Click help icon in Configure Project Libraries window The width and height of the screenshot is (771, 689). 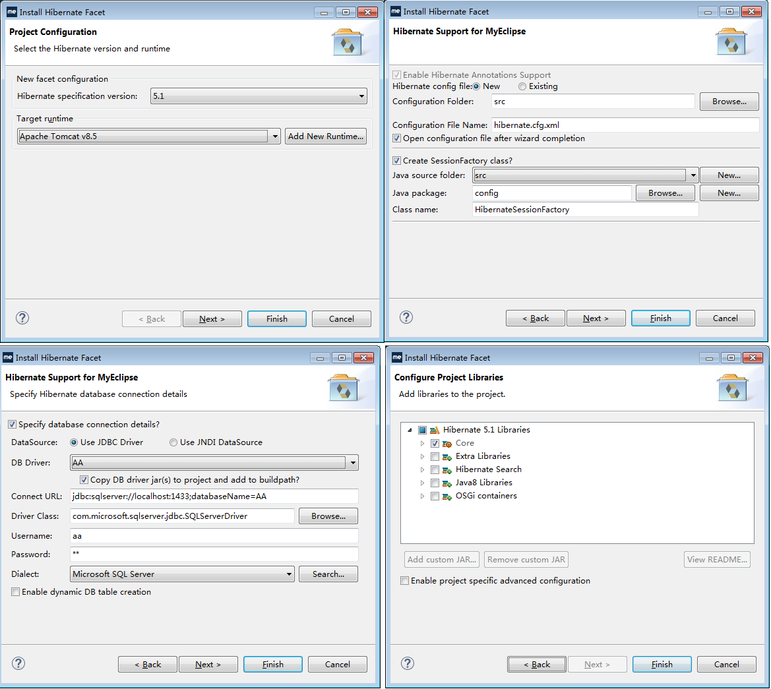click(407, 663)
